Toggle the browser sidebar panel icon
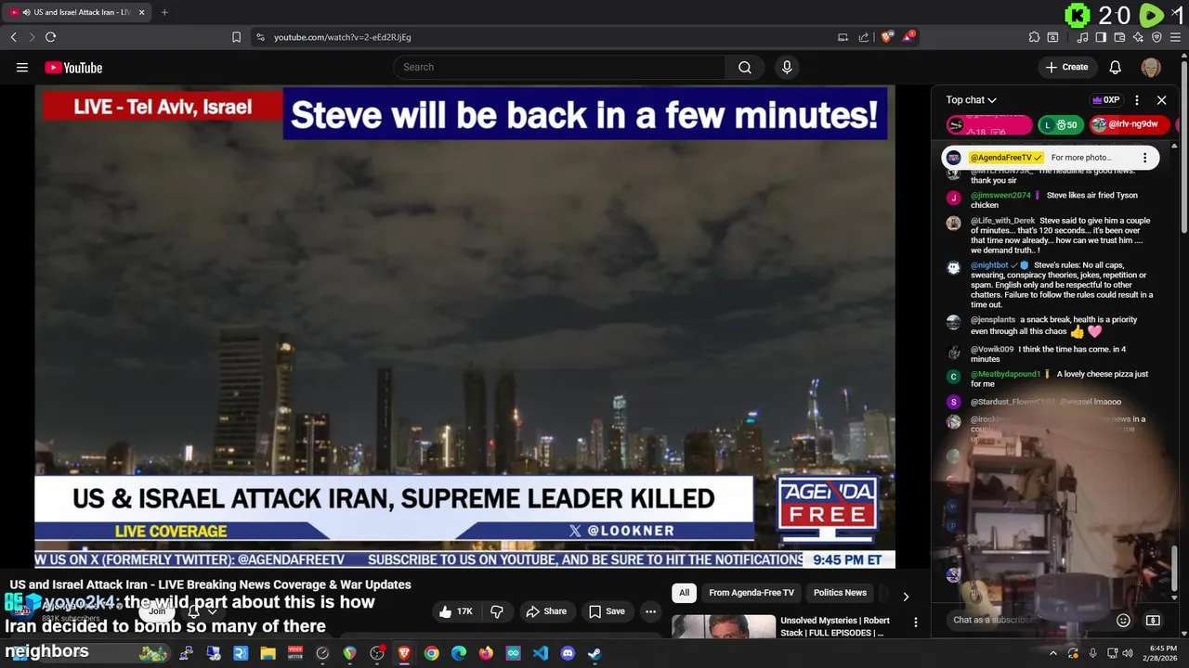The height and width of the screenshot is (668, 1189). click(x=1101, y=37)
